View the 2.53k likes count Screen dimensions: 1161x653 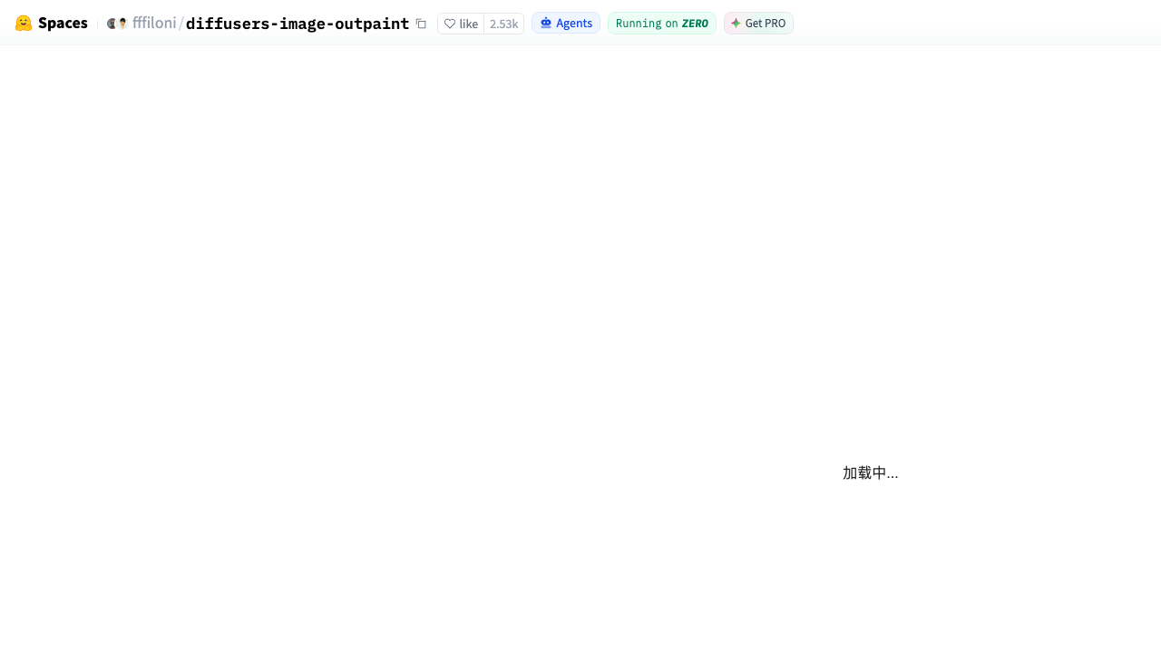pyautogui.click(x=503, y=24)
